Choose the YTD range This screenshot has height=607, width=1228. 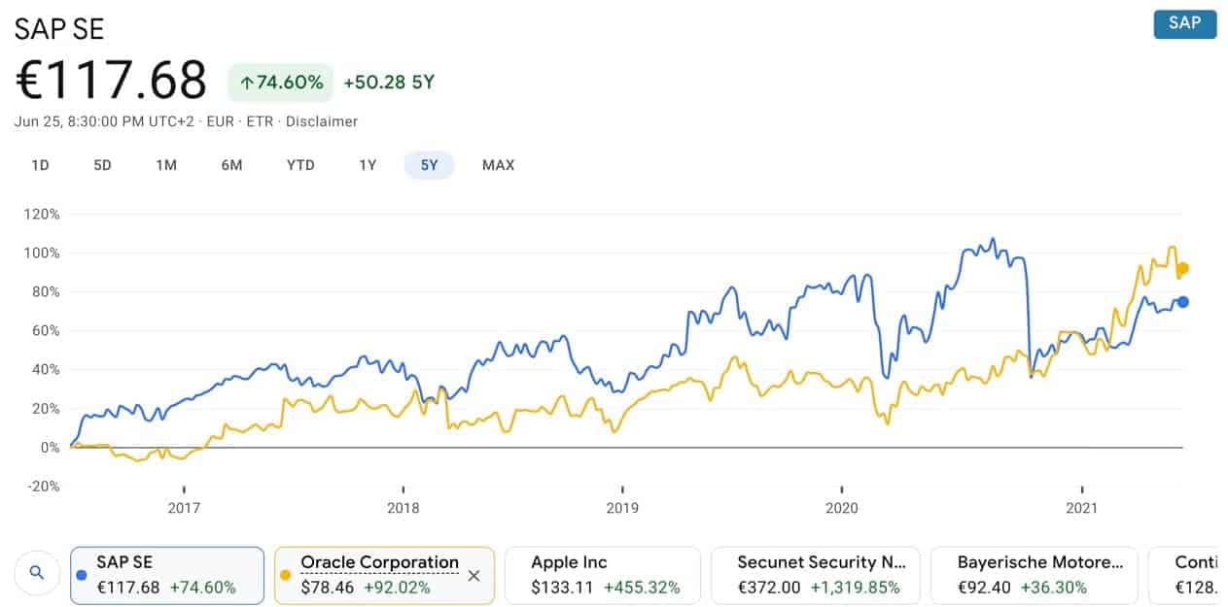300,165
